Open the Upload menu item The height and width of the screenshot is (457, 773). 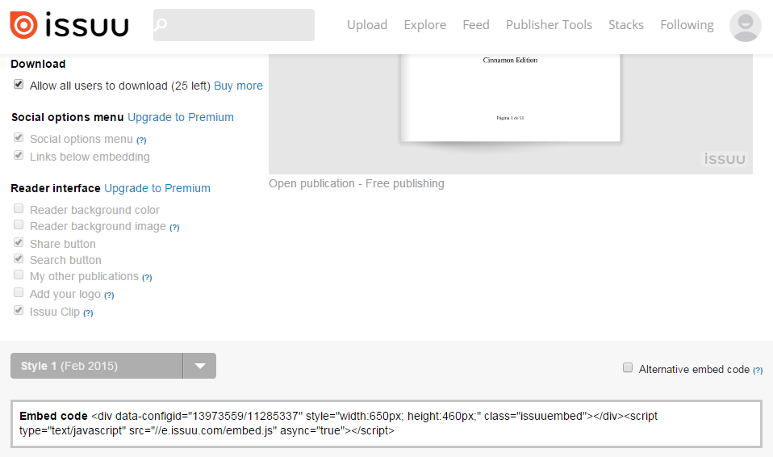click(367, 25)
